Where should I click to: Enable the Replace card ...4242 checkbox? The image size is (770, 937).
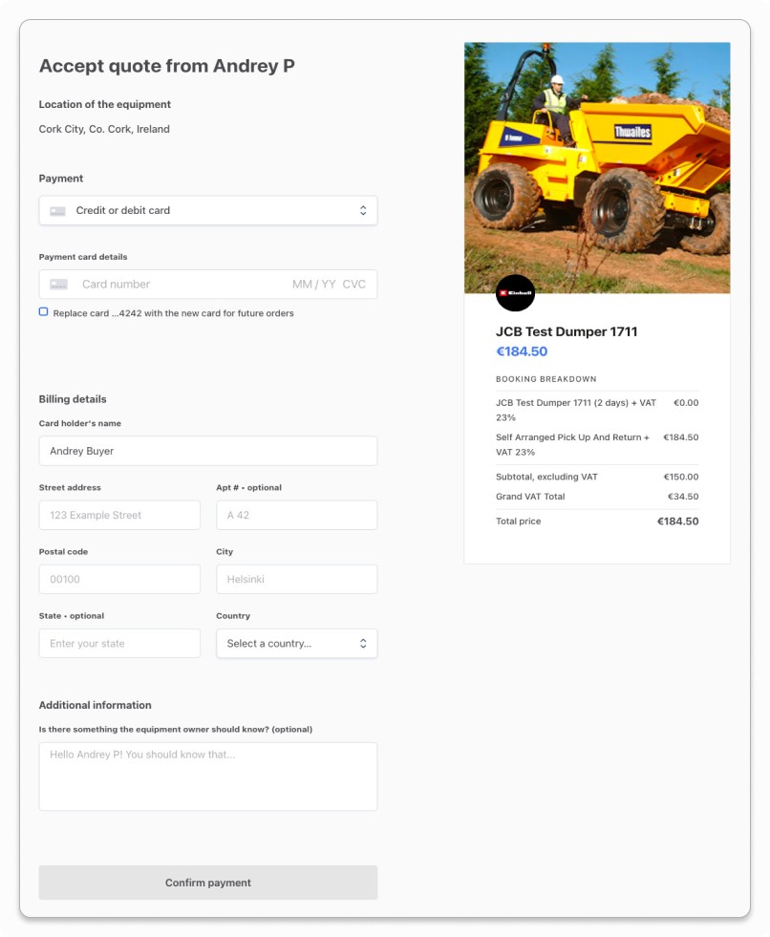pos(42,312)
